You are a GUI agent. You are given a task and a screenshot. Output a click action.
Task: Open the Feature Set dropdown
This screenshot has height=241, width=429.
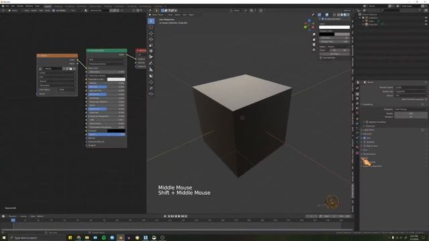(410, 92)
